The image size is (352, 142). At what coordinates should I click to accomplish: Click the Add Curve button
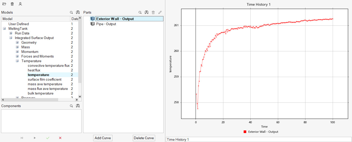tap(103, 138)
